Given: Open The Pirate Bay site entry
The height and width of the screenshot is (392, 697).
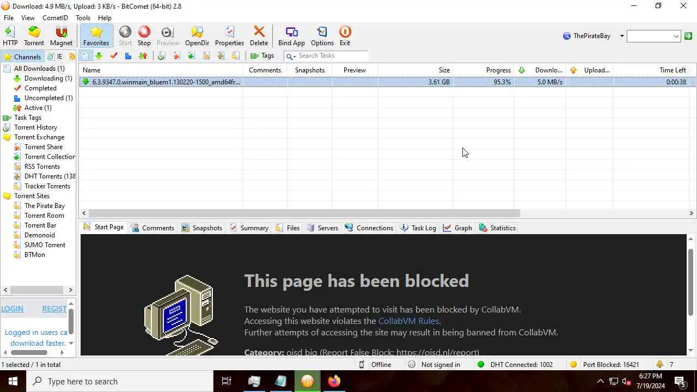Looking at the screenshot, I should coord(45,206).
